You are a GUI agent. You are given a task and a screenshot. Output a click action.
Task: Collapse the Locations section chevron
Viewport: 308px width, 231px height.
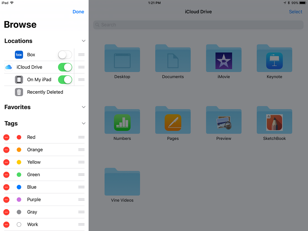pyautogui.click(x=83, y=41)
